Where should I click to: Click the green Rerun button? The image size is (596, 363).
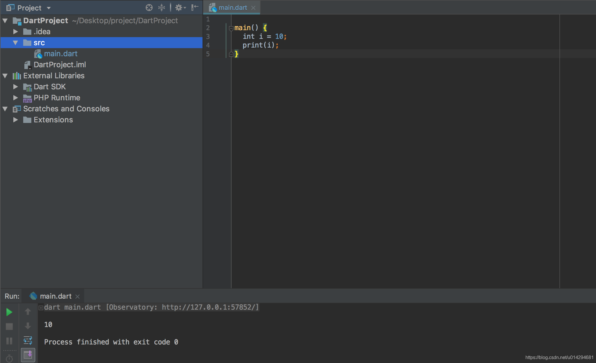pos(9,312)
